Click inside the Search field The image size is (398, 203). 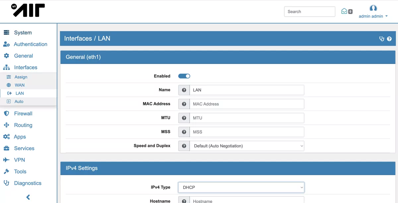pyautogui.click(x=309, y=11)
